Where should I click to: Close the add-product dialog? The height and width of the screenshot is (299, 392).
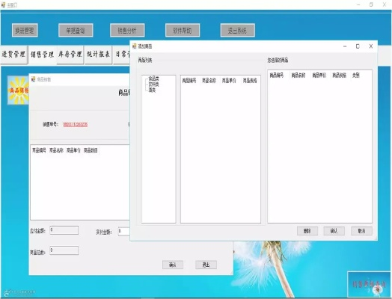(371, 46)
